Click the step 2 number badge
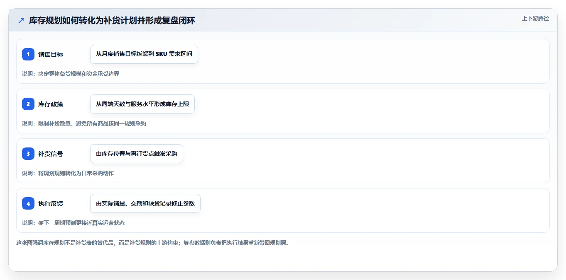 tap(28, 104)
